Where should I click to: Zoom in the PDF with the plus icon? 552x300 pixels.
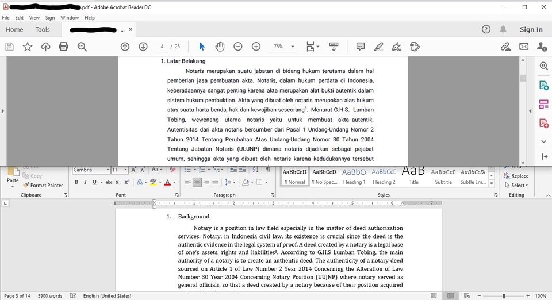point(256,47)
